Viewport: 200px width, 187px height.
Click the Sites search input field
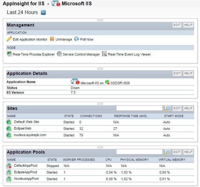tap(139, 108)
